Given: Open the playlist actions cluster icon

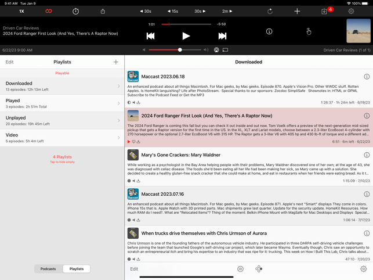Looking at the screenshot, I should (259, 269).
